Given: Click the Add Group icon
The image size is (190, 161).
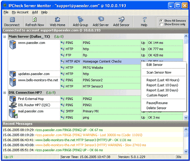Looking at the screenshot, I should click(80, 19).
